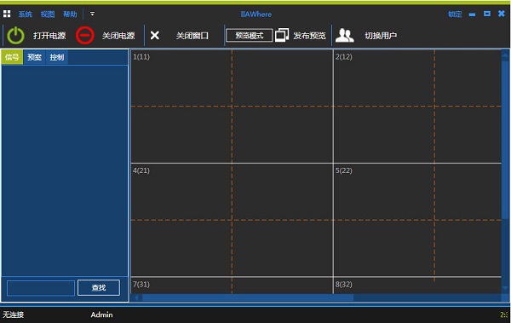
Task: Click the 锁定 link in title bar
Action: tap(455, 14)
